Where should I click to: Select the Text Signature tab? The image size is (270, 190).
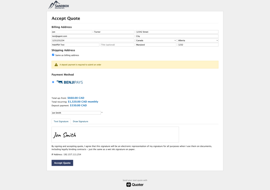(x=61, y=122)
